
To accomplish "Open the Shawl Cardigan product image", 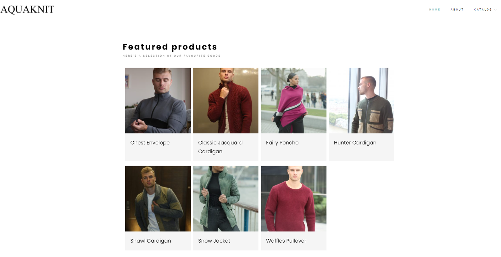I will (158, 199).
